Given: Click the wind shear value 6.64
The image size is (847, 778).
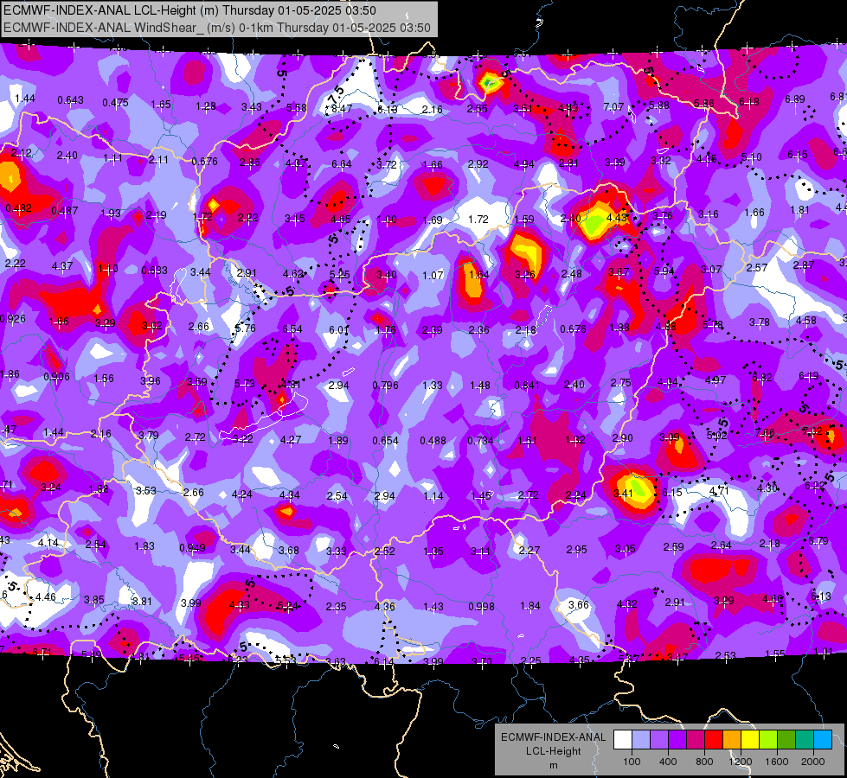Looking at the screenshot, I should [x=342, y=163].
